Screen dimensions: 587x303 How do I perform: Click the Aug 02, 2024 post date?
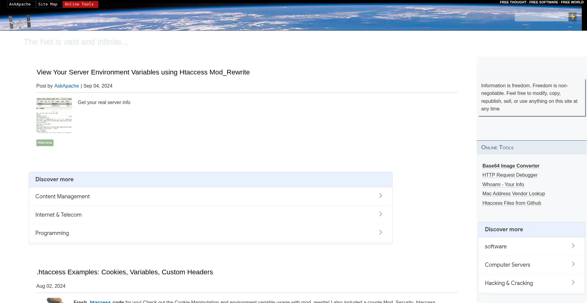(x=51, y=286)
